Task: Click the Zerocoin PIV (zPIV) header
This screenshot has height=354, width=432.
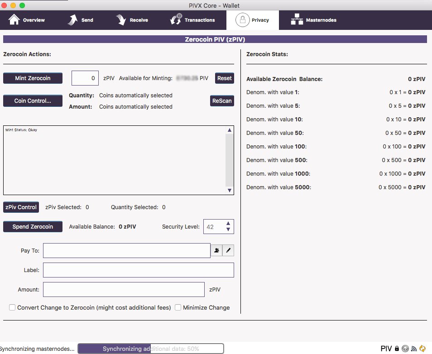Action: pos(215,39)
